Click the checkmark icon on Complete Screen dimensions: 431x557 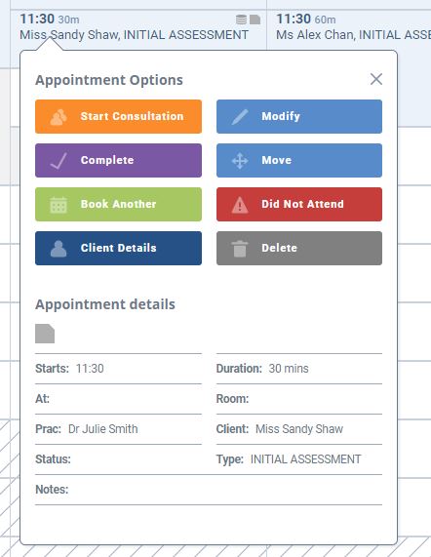(59, 161)
